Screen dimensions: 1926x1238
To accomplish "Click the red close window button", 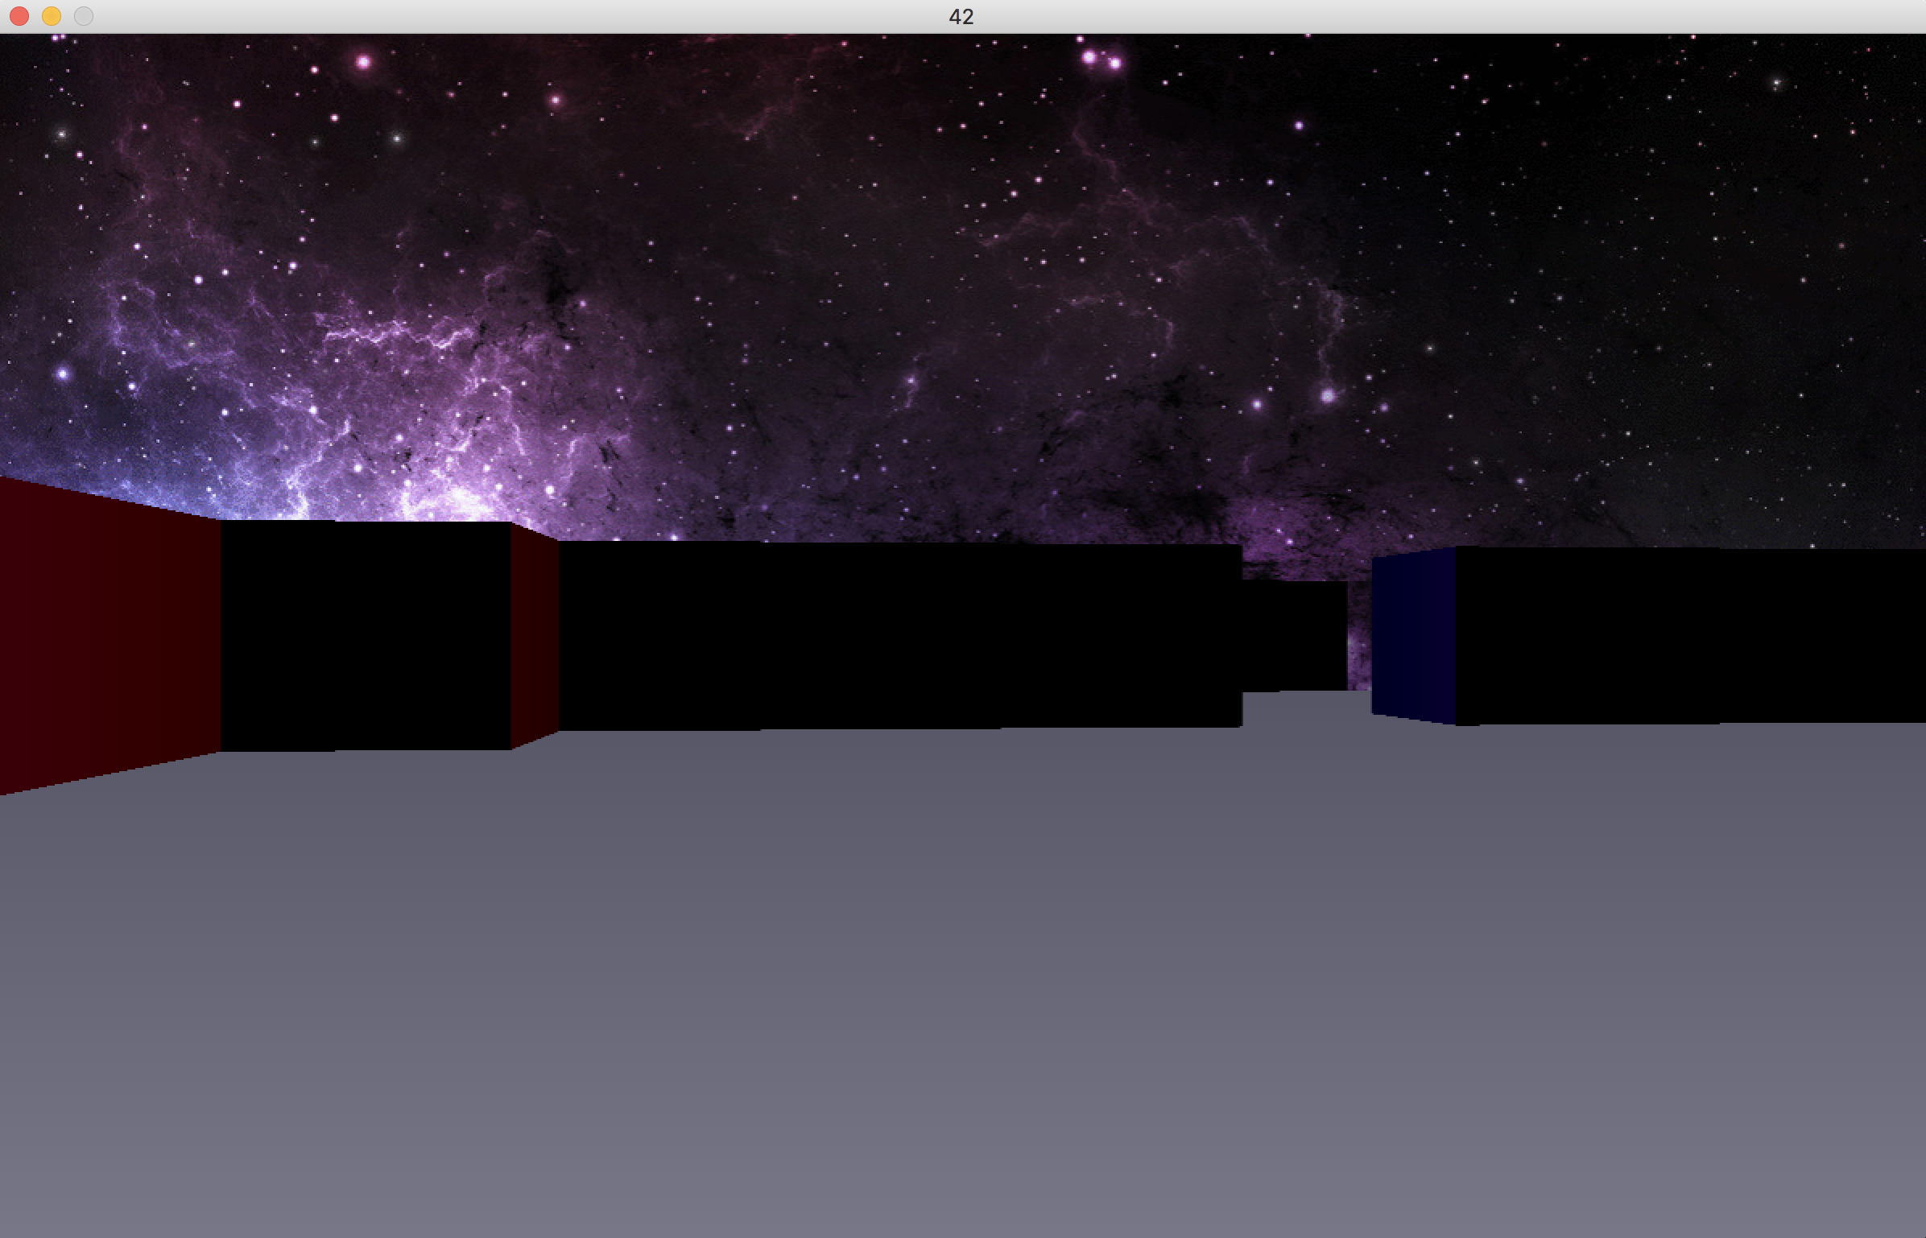I will [19, 16].
